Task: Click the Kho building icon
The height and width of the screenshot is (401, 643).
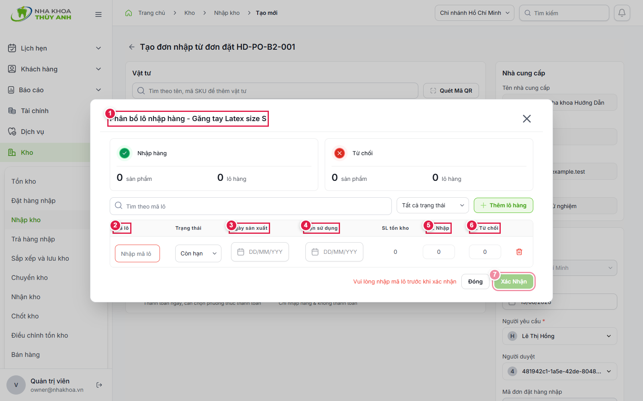Action: (12, 152)
